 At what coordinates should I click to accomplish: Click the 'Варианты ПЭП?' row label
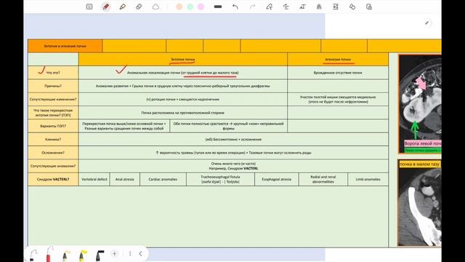(53, 126)
